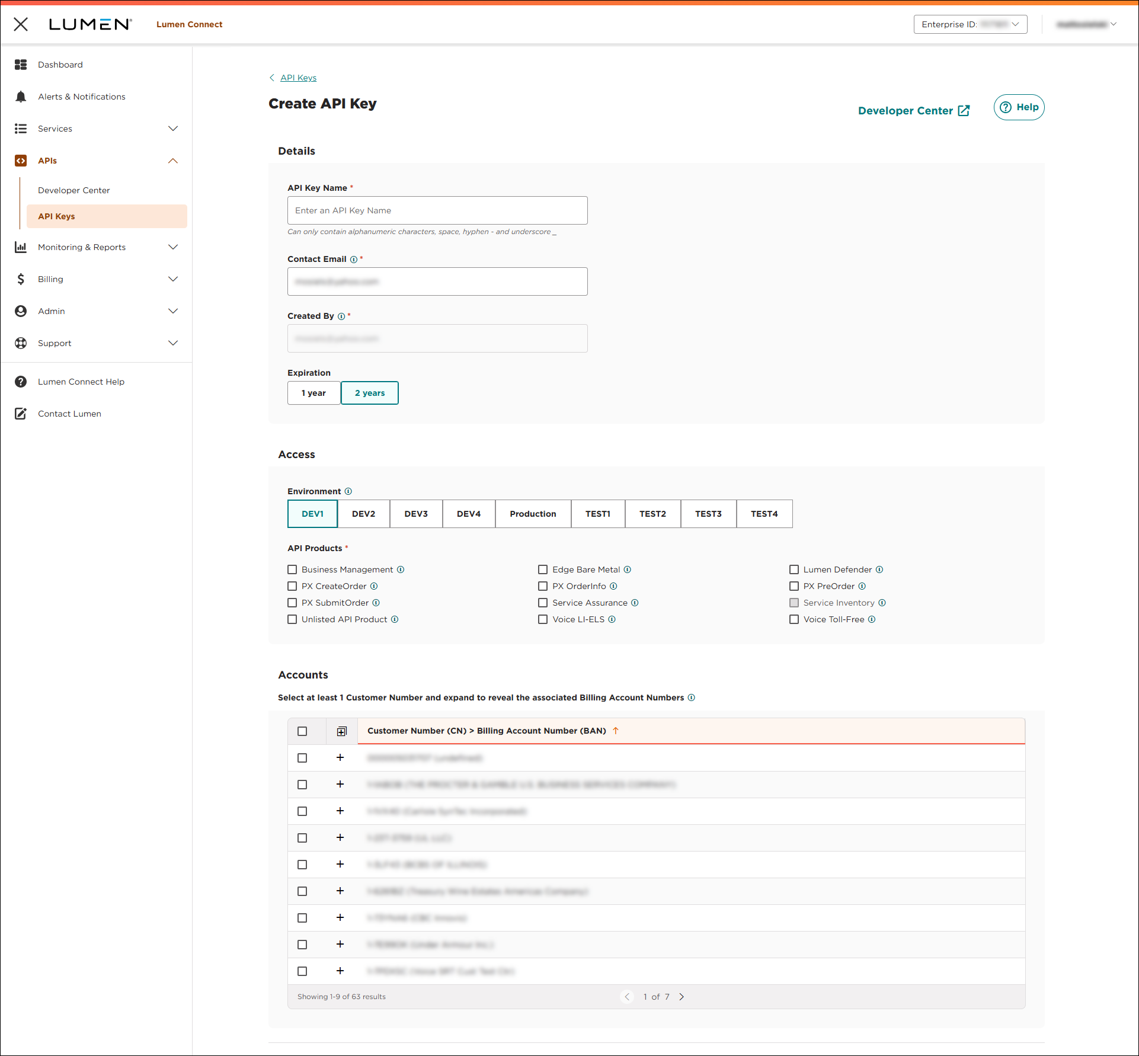
Task: Select the Admin profile icon
Action: [21, 311]
